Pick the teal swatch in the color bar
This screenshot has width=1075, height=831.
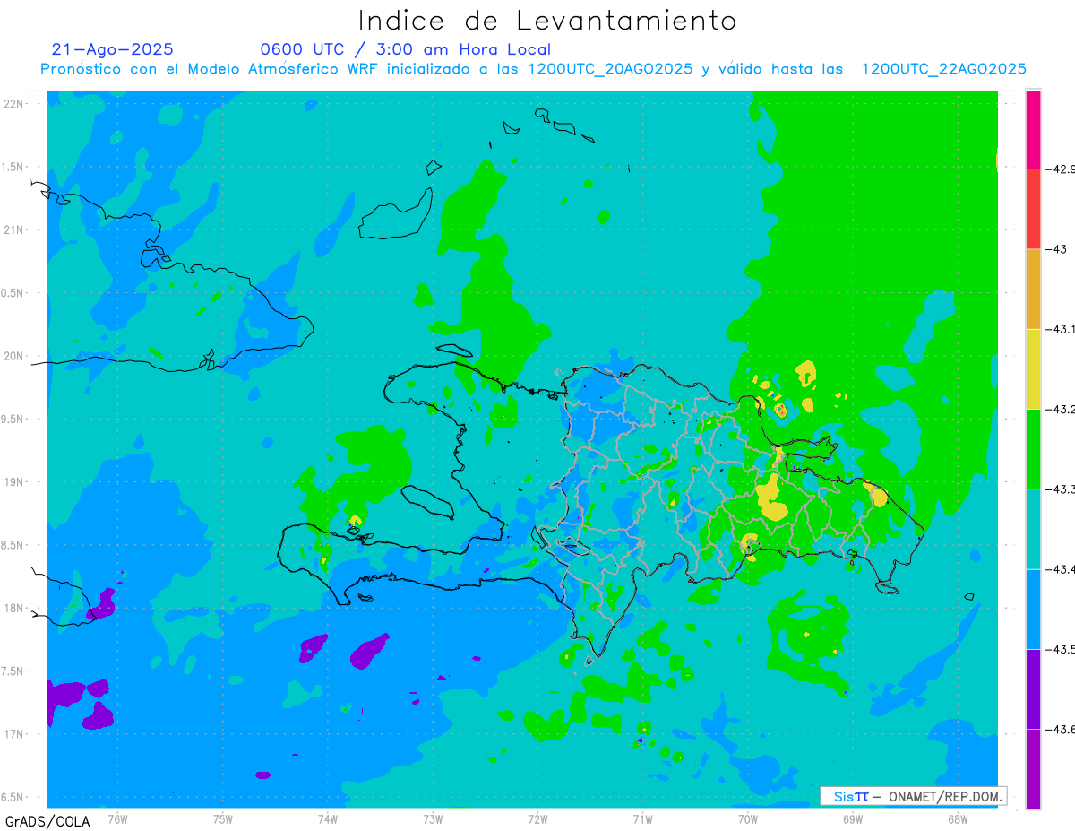pyautogui.click(x=1033, y=529)
